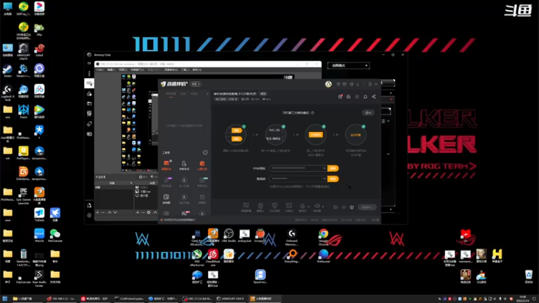Open the Aura triangle icon in Armoury Crate sidebar
Viewport: 539px width, 303px height.
(x=89, y=94)
